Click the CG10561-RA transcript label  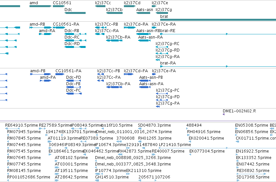pos(66,24)
